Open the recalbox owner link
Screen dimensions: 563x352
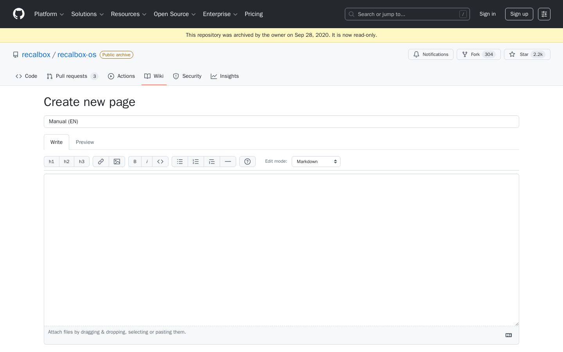36,55
